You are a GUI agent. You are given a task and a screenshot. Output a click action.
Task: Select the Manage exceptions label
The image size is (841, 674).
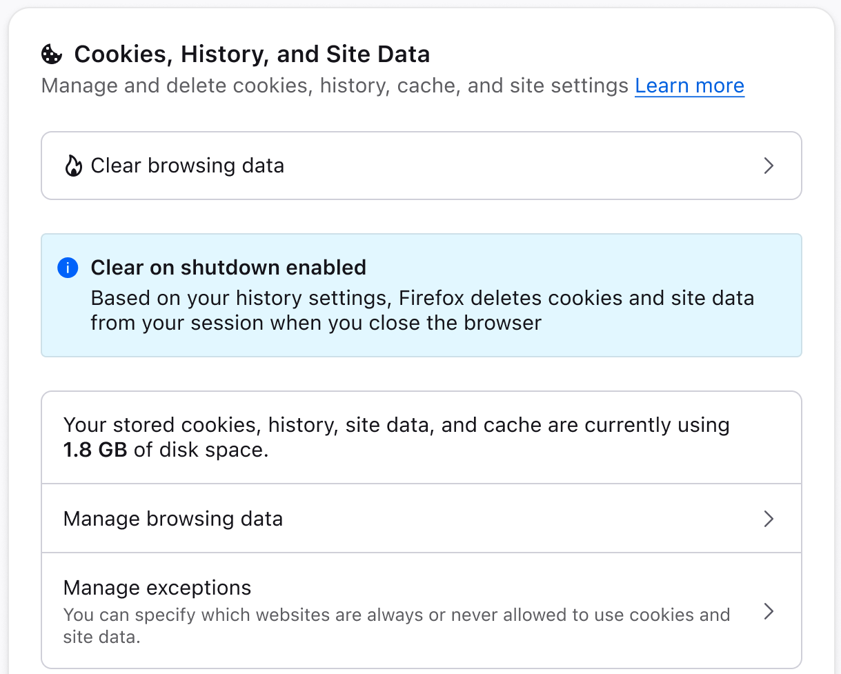(x=157, y=588)
